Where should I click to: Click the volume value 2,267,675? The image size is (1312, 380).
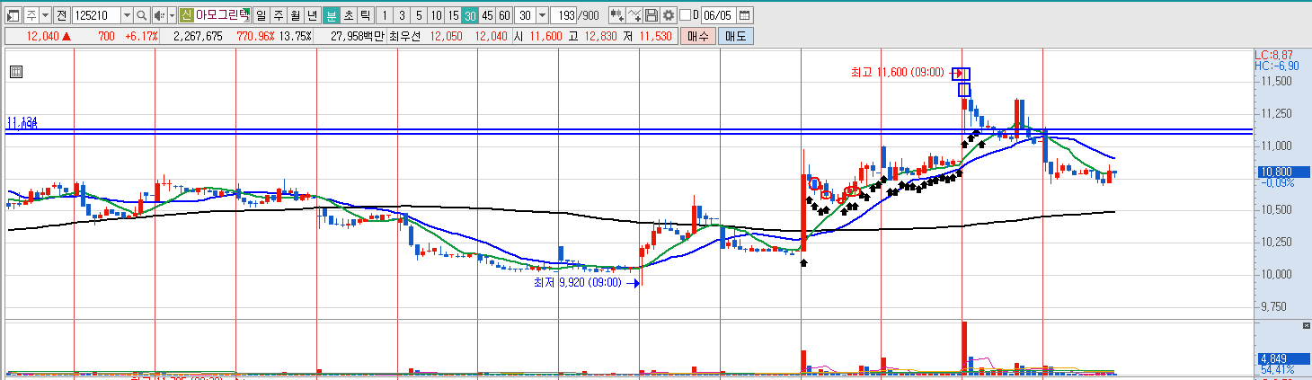198,36
